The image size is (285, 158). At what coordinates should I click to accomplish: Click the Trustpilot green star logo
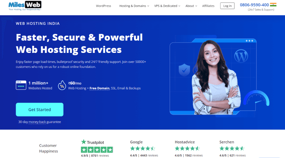point(83,142)
